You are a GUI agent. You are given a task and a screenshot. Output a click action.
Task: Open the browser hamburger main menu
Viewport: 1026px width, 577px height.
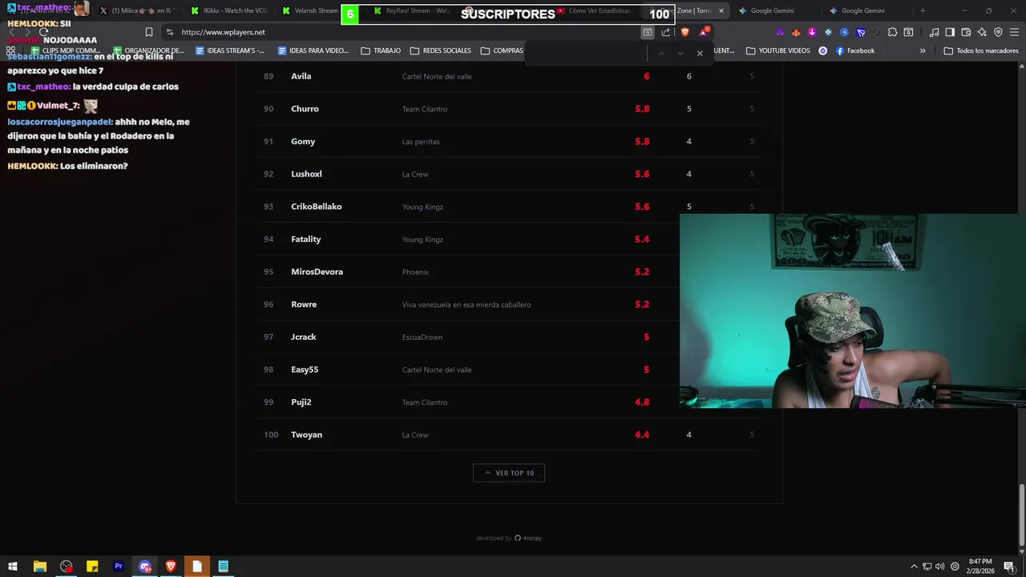(x=1014, y=32)
